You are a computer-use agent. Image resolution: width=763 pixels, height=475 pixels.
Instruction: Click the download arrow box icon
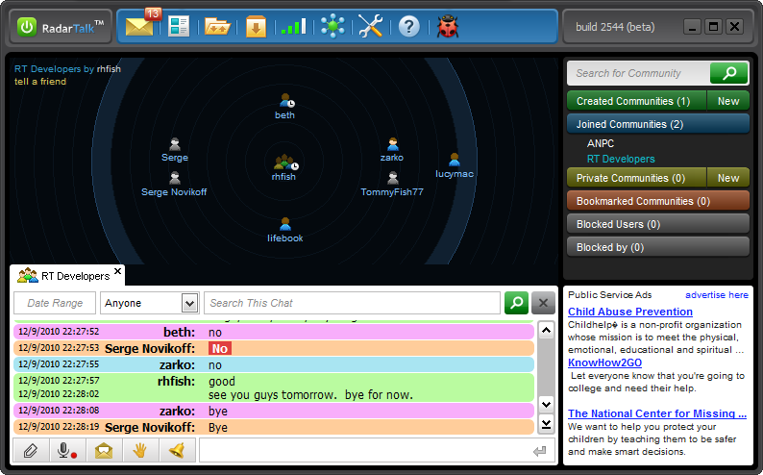tap(255, 26)
